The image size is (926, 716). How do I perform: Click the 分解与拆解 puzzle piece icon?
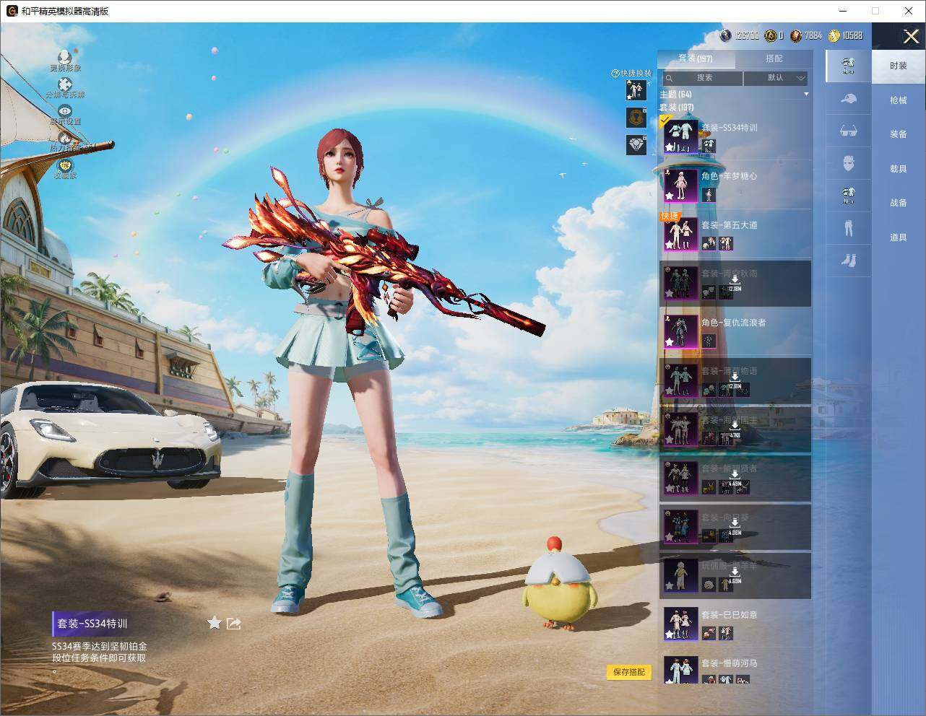click(x=65, y=85)
